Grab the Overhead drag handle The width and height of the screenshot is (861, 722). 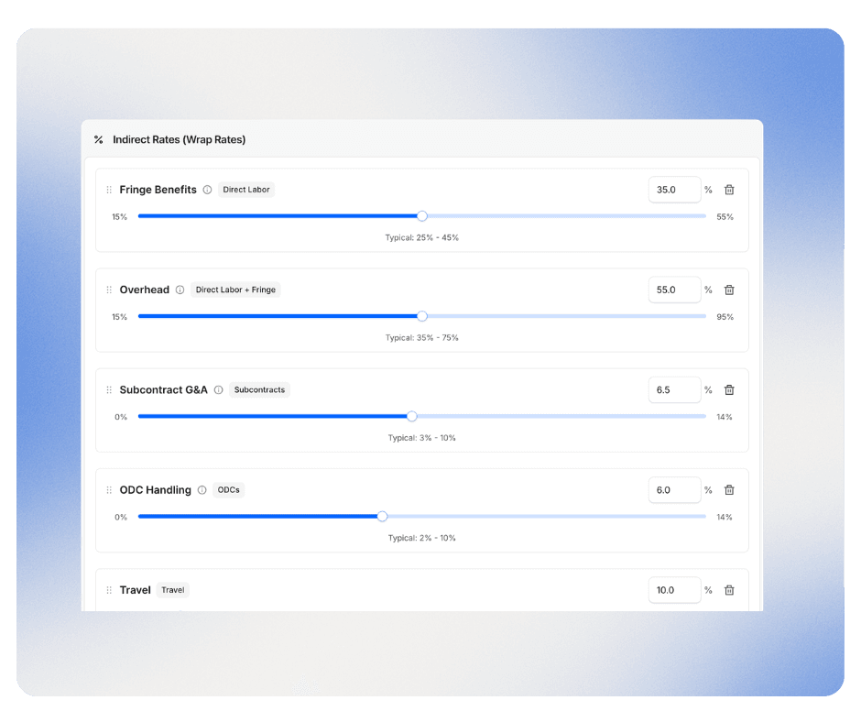109,290
